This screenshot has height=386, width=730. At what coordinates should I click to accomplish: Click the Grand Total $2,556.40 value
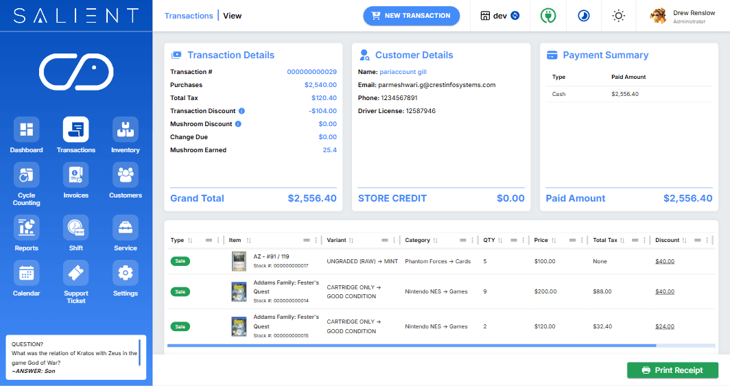click(x=312, y=199)
